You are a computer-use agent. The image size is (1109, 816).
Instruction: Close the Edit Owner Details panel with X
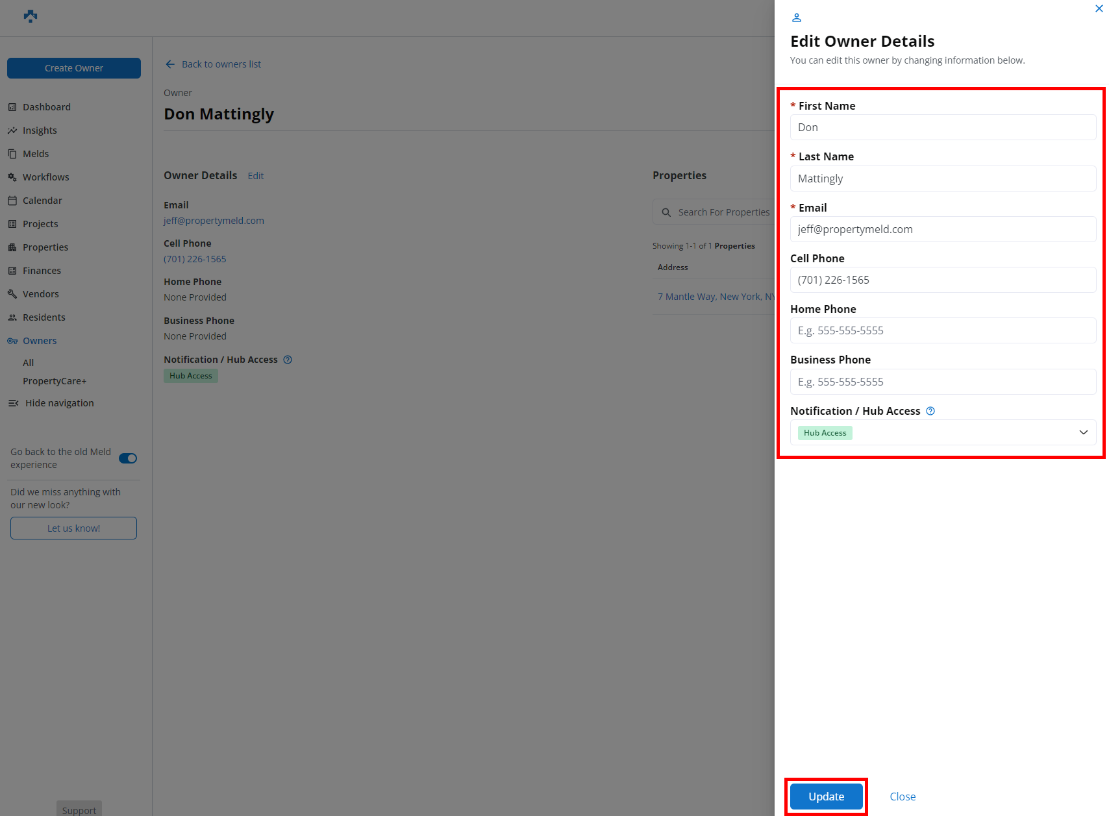1099,9
